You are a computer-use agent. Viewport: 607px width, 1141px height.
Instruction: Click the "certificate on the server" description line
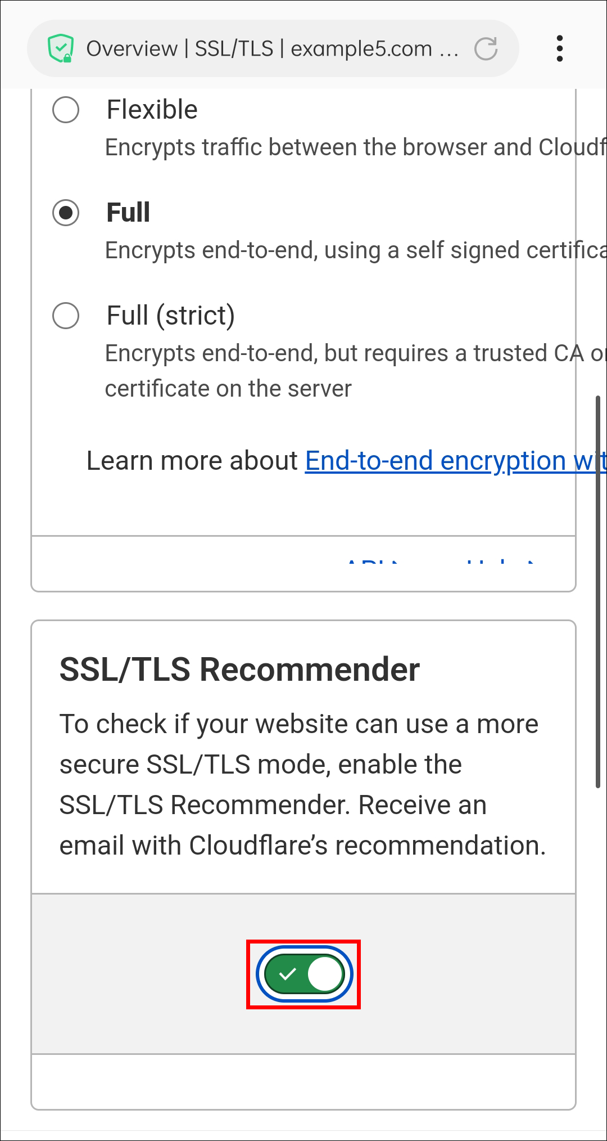(x=228, y=389)
